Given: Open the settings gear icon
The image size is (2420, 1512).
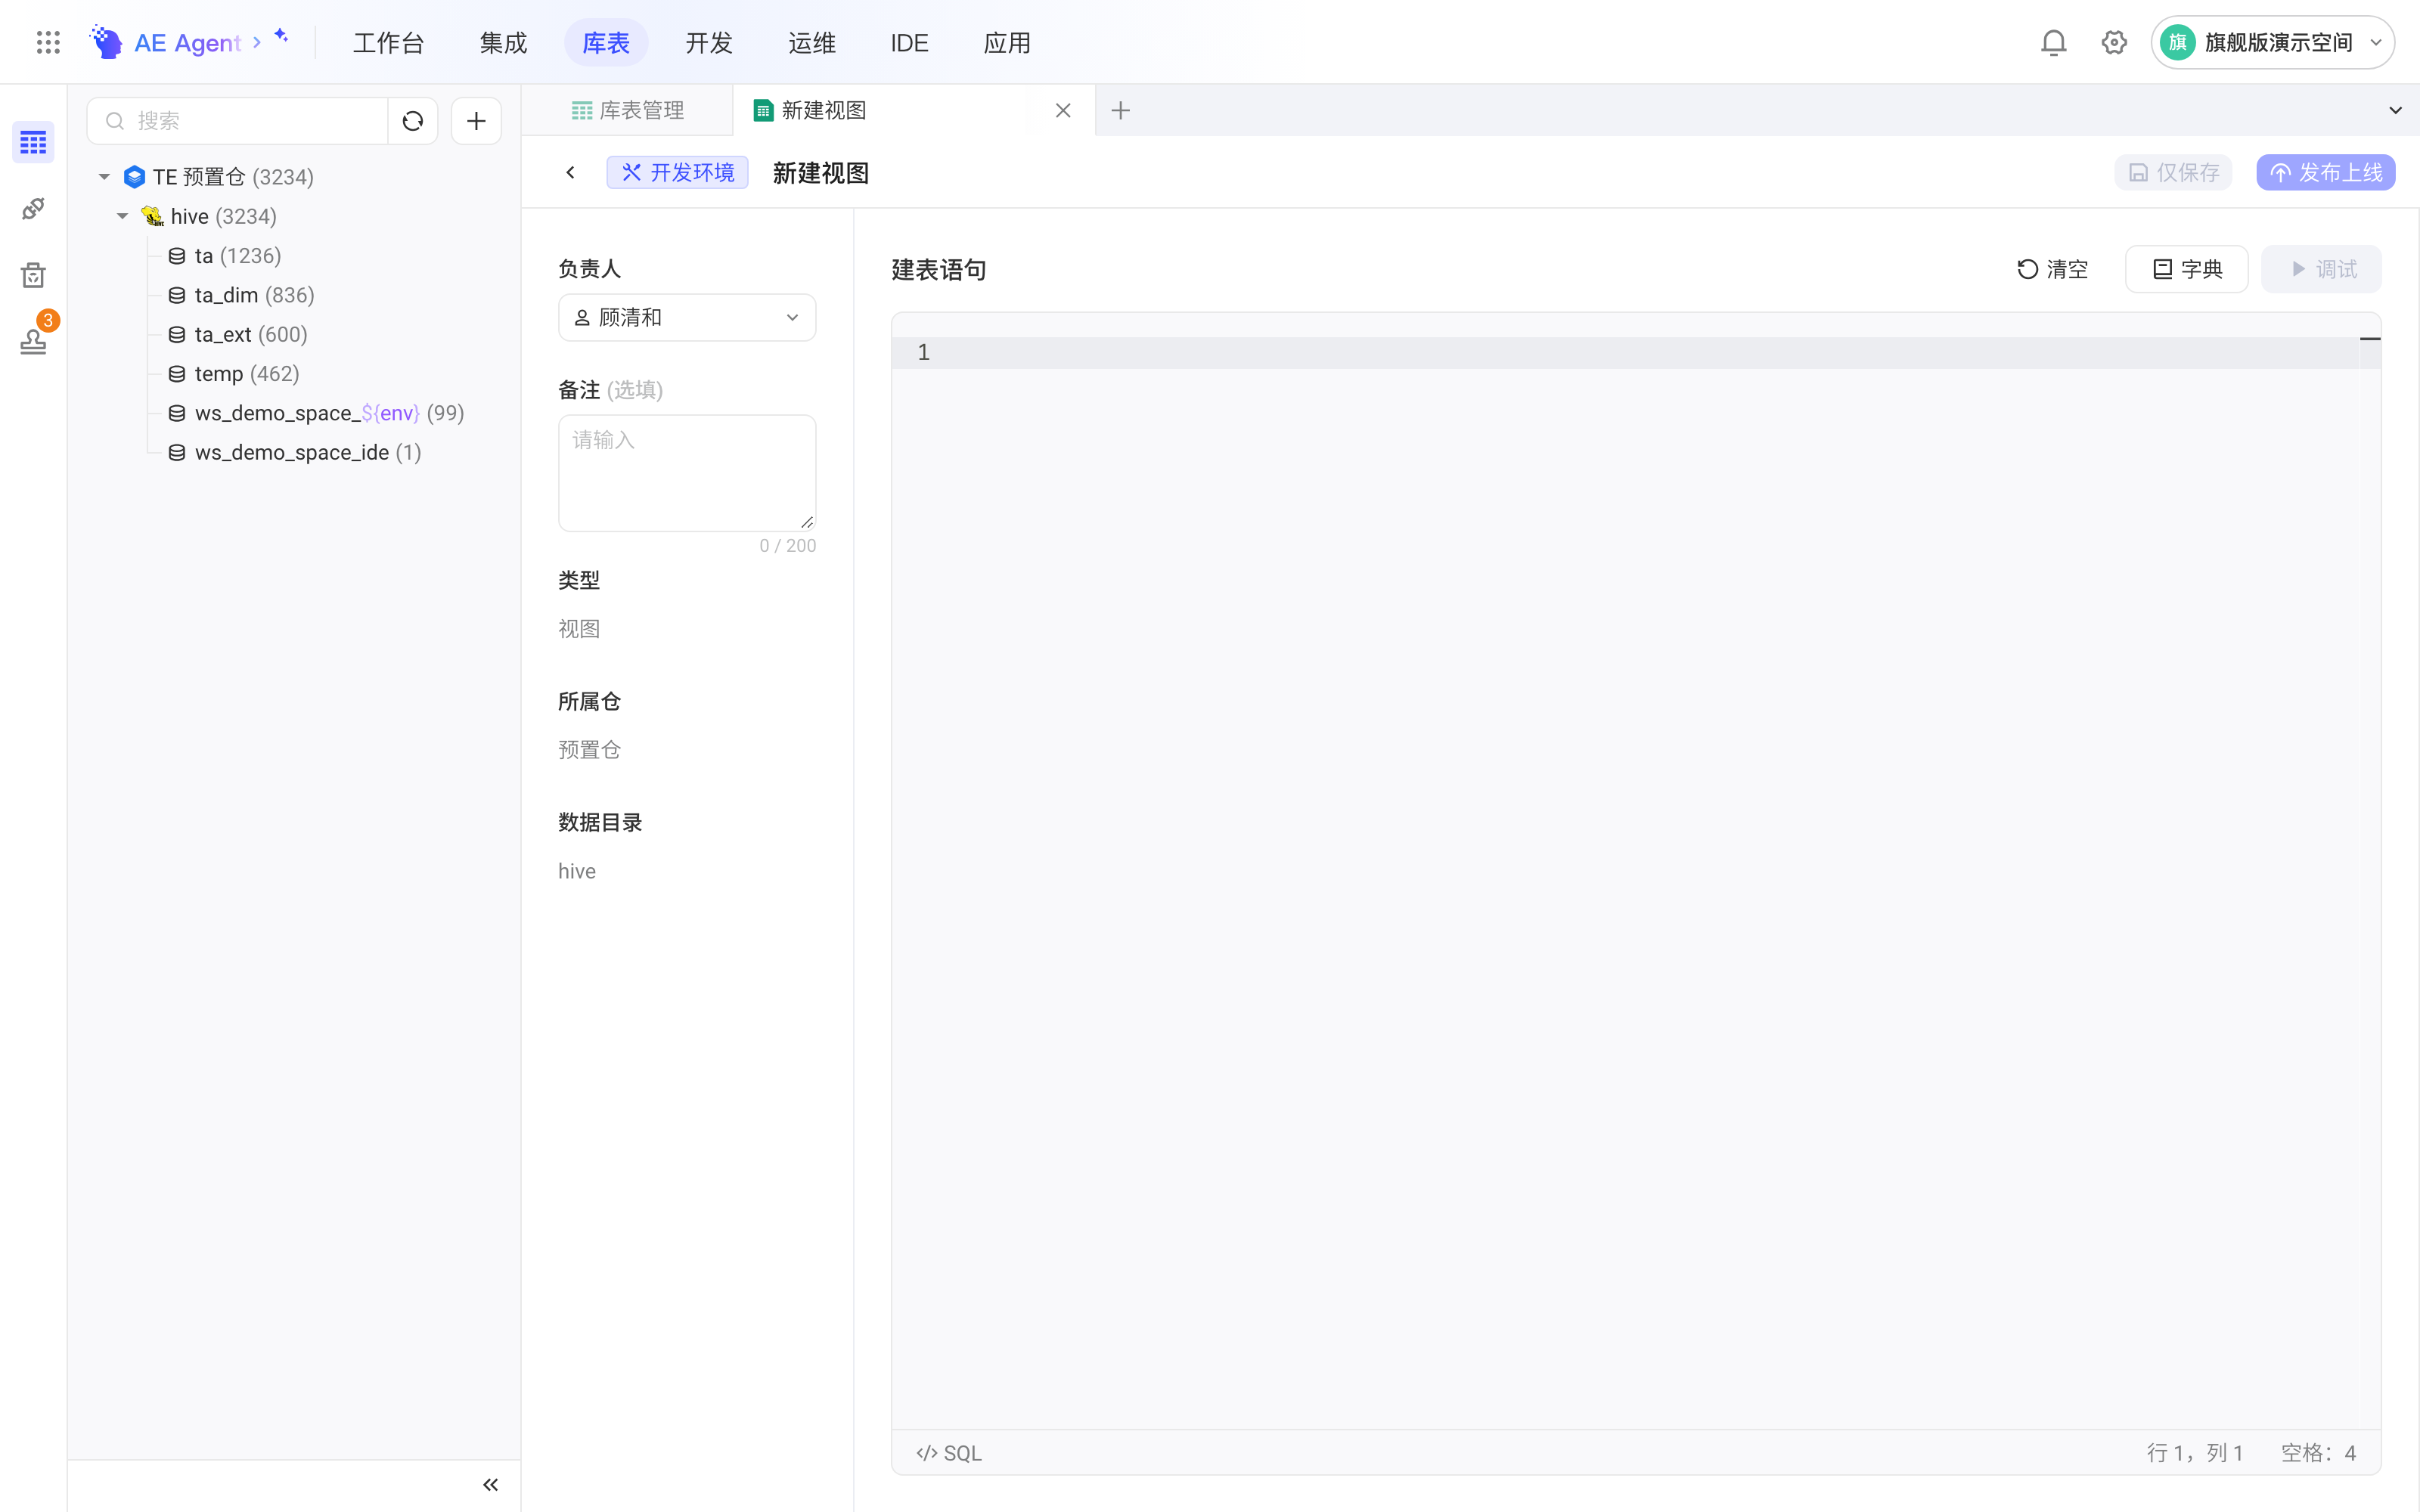Looking at the screenshot, I should click(2113, 42).
